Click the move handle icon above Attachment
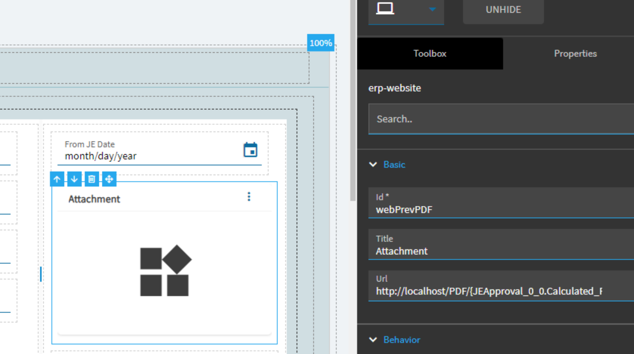The image size is (634, 354). 109,179
